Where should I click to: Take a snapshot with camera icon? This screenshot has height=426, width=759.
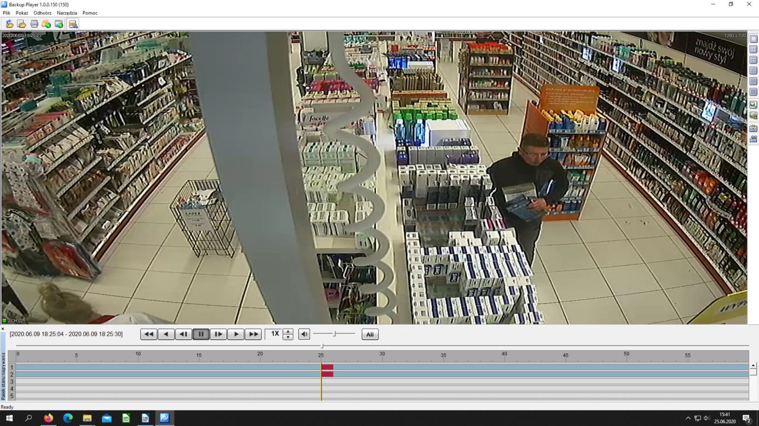tap(754, 129)
